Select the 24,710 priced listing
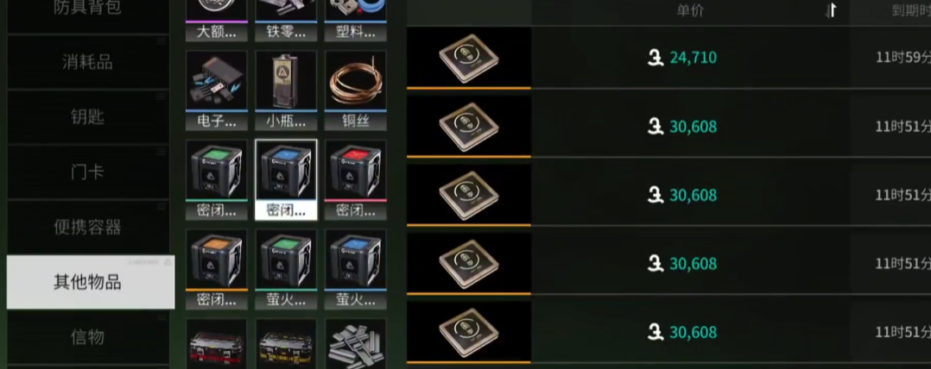931x369 pixels. pyautogui.click(x=668, y=58)
